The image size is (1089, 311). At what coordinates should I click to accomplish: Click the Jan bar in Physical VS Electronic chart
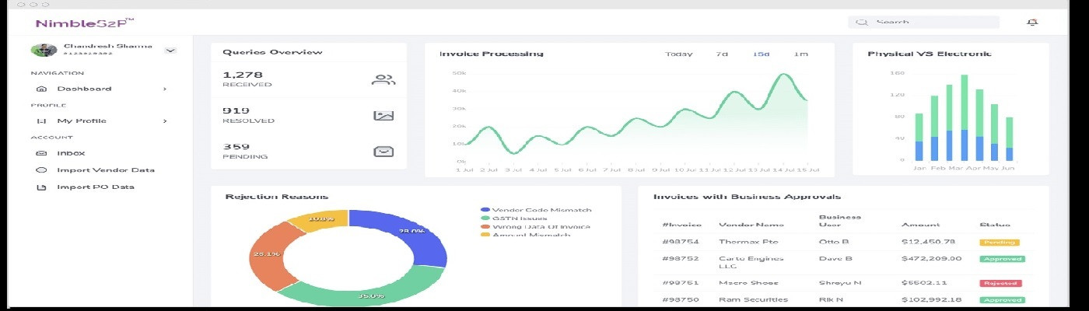(919, 137)
